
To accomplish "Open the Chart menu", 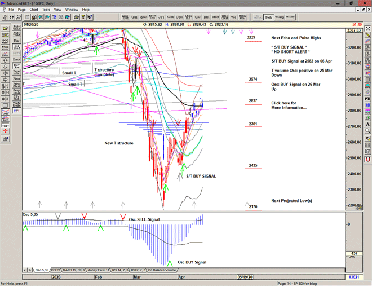I will (34, 10).
